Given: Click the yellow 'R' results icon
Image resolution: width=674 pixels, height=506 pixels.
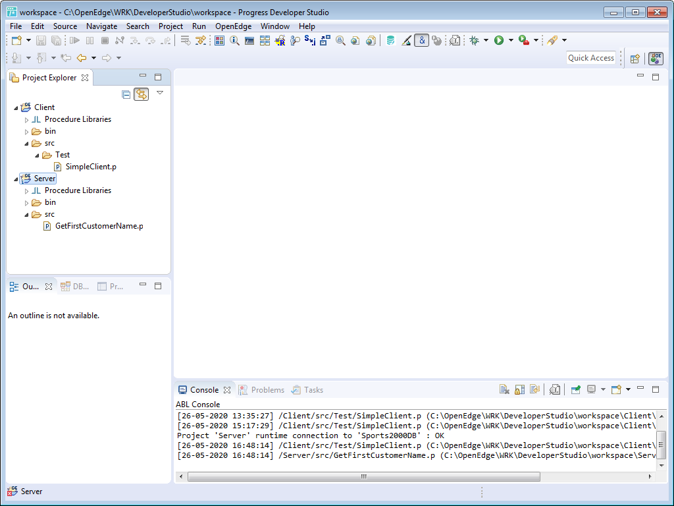Looking at the screenshot, I should coord(280,40).
